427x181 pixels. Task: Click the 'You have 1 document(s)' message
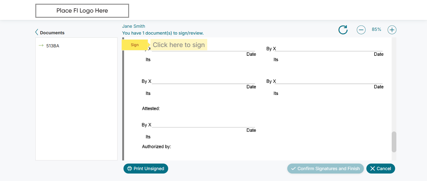point(163,33)
